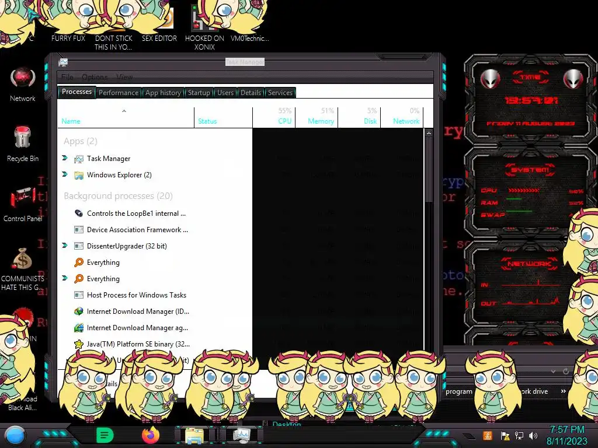This screenshot has height=448, width=598.
Task: Switch to the App history tab
Action: [163, 93]
